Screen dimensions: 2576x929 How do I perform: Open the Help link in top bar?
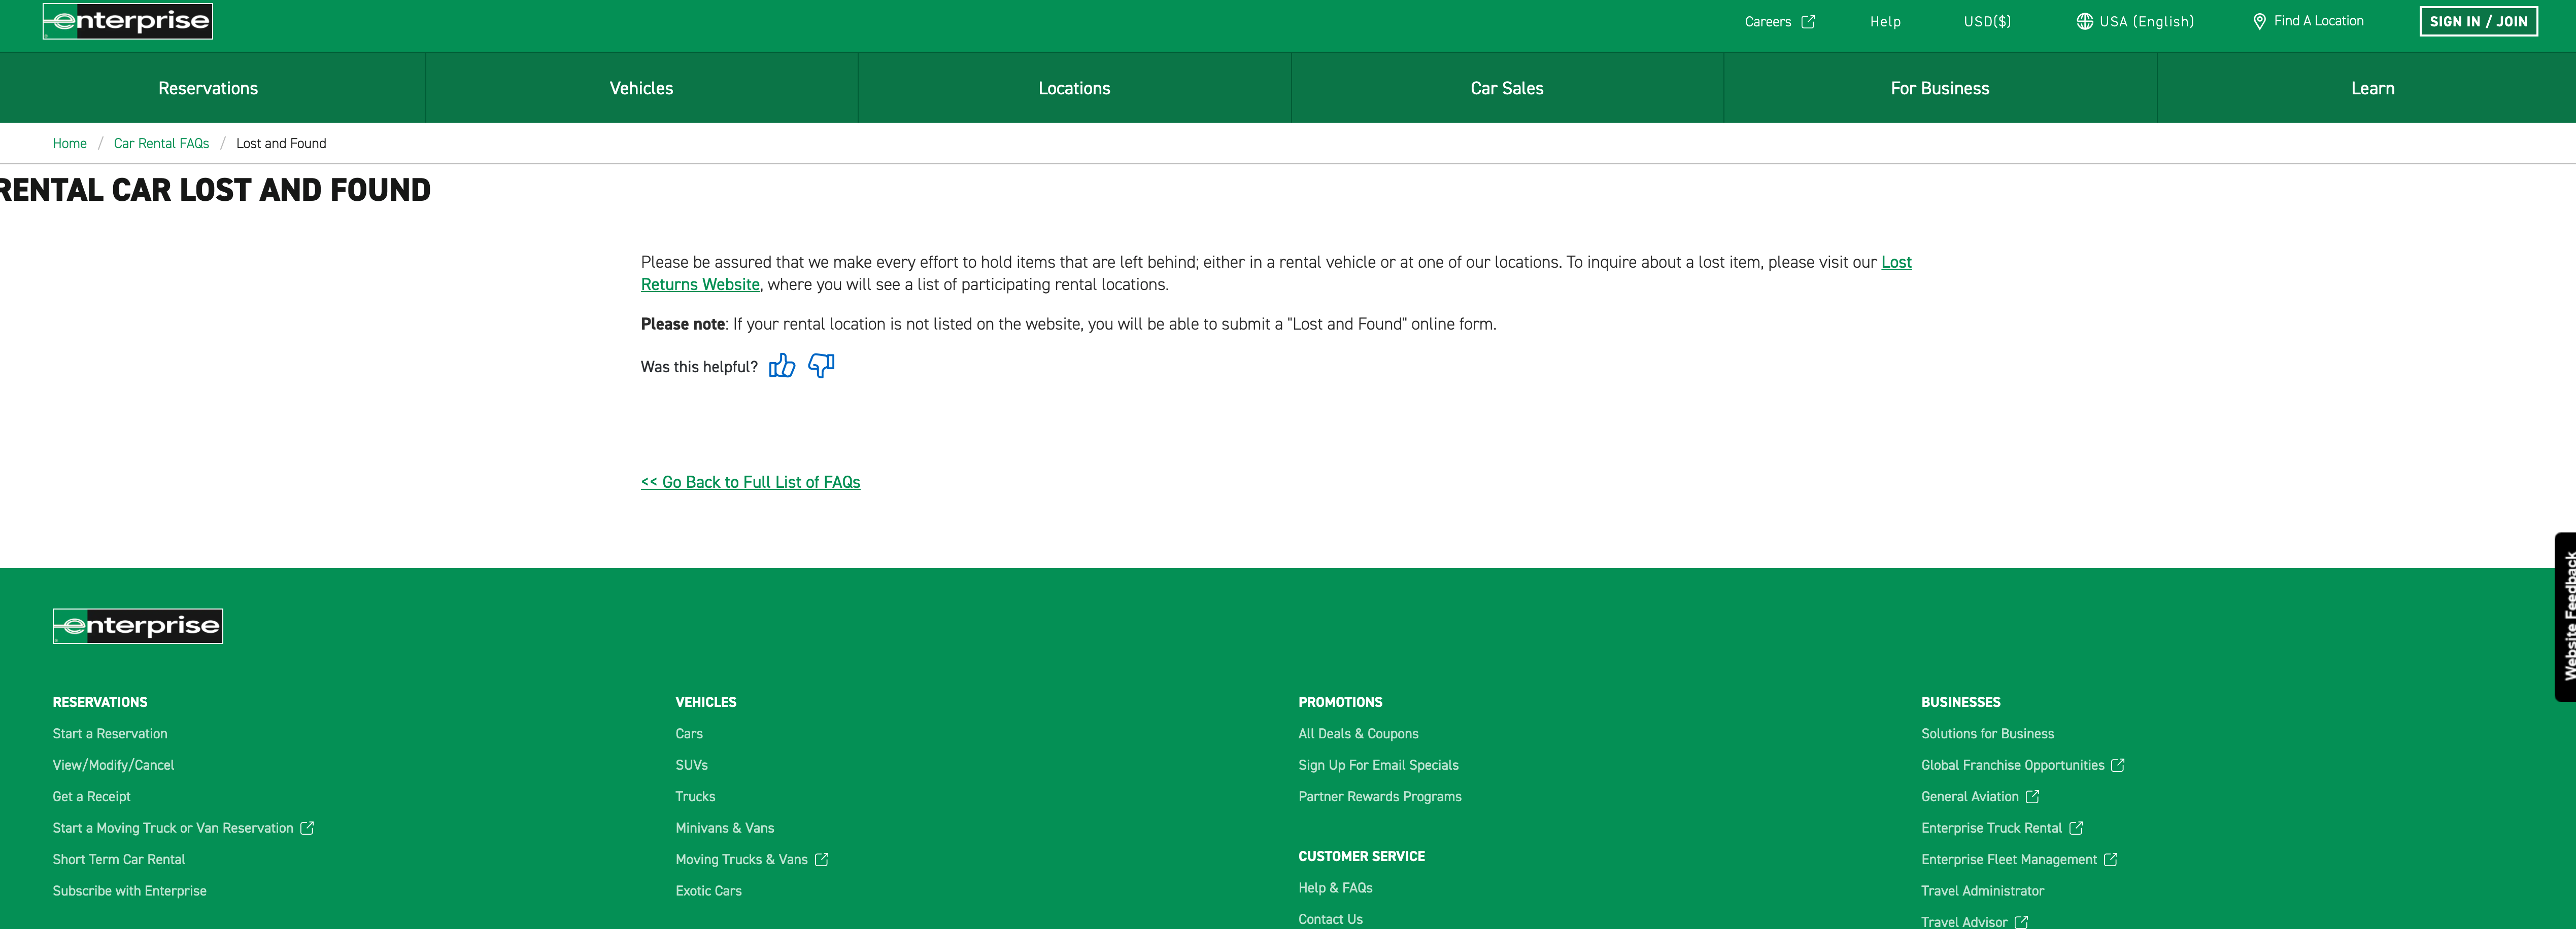pyautogui.click(x=1885, y=21)
